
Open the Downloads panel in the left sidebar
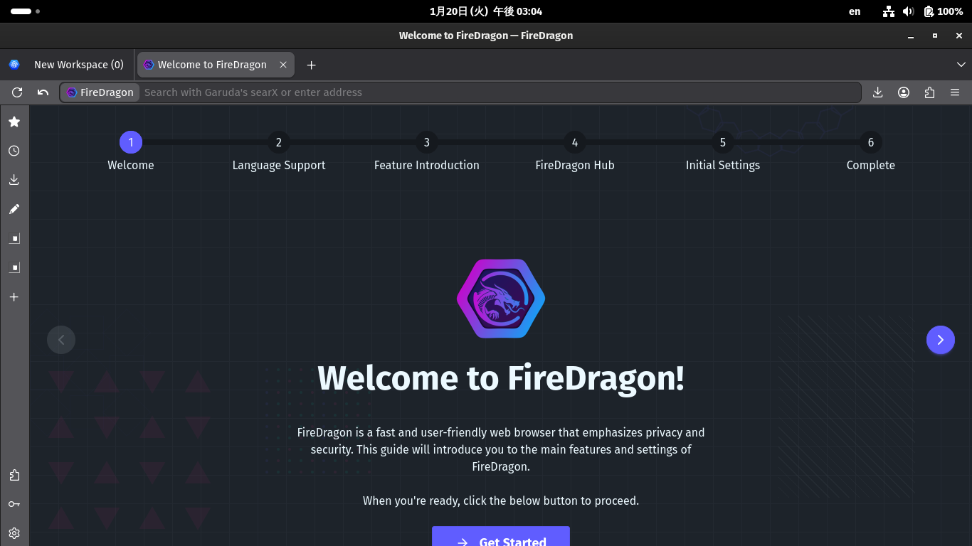coord(14,180)
